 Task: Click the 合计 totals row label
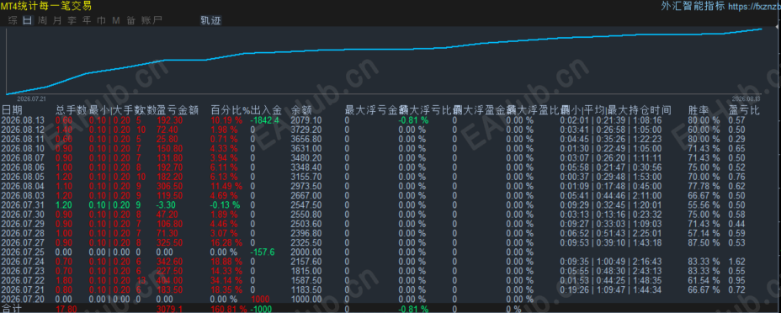click(12, 309)
